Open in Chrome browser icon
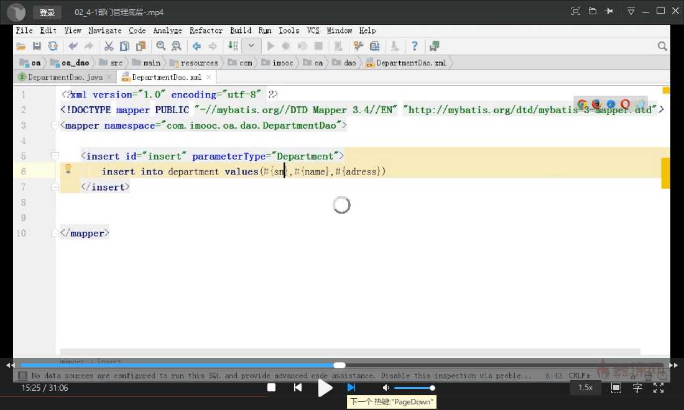The height and width of the screenshot is (410, 684). coord(582,104)
